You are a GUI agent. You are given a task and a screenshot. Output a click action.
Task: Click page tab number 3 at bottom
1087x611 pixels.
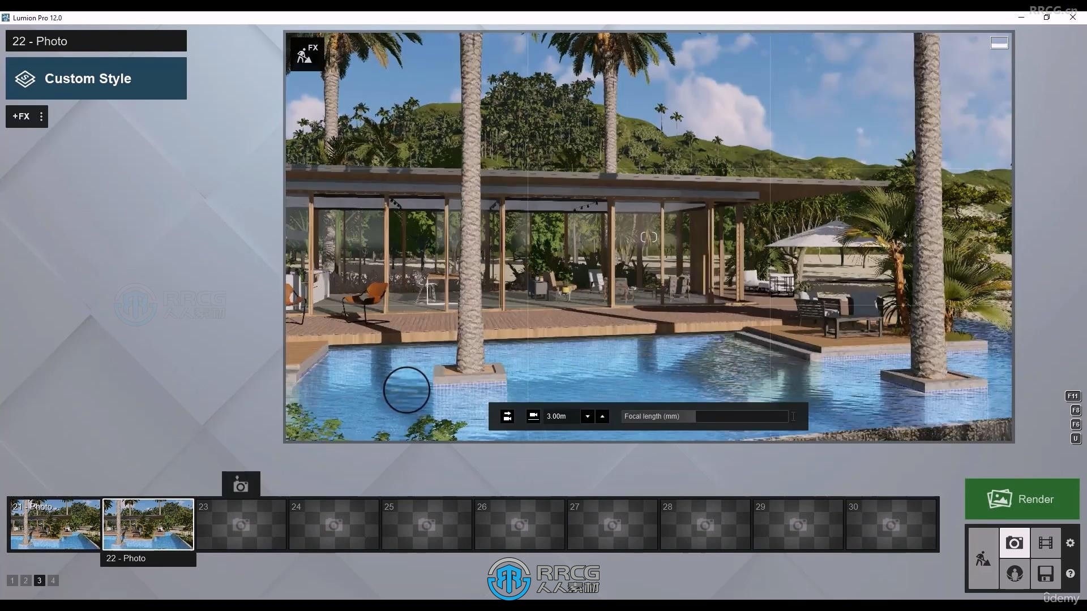[x=40, y=580]
